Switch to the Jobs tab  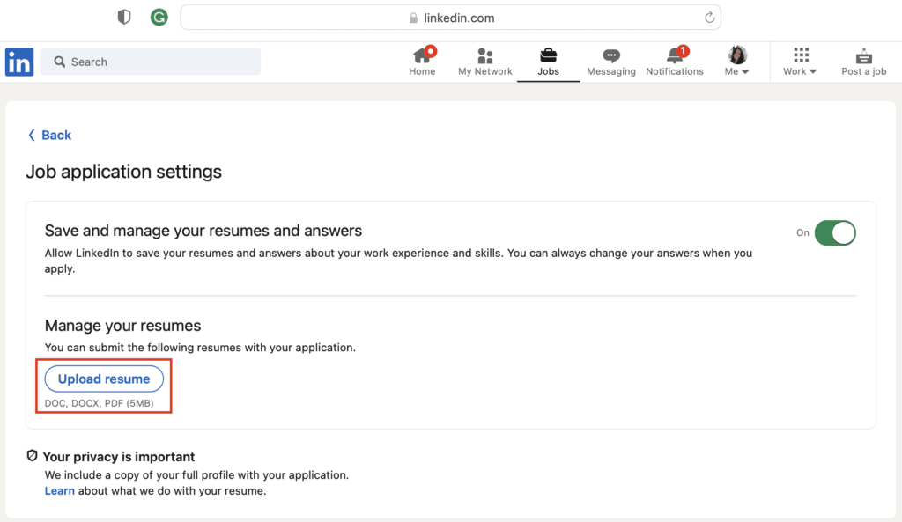[548, 62]
